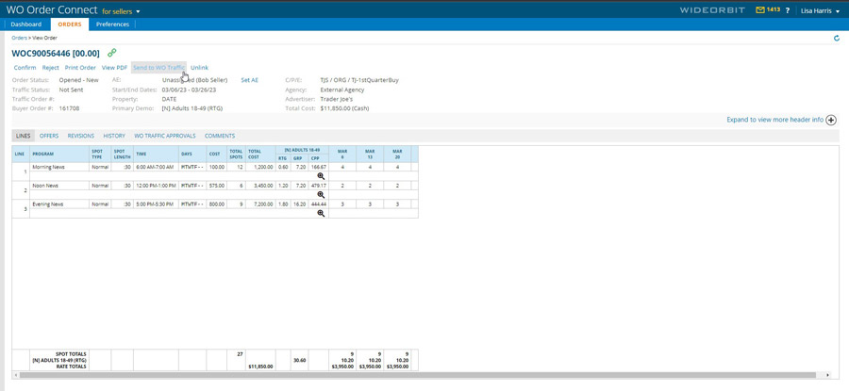Click the Confirm link
The height and width of the screenshot is (391, 849).
[x=25, y=68]
